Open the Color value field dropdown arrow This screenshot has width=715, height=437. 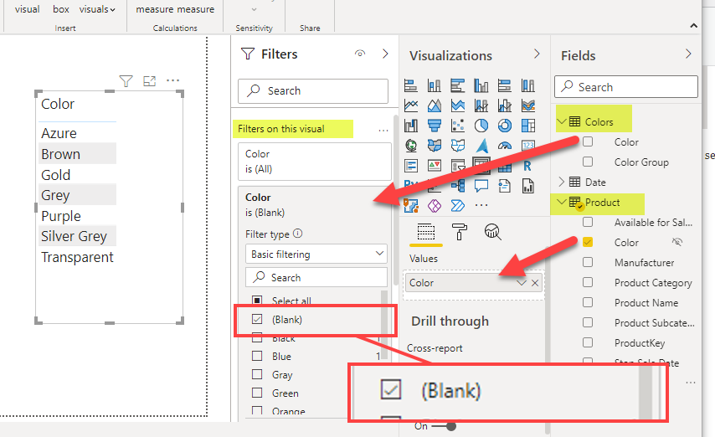coord(522,283)
